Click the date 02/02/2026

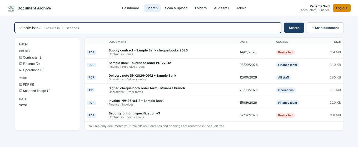(248, 115)
